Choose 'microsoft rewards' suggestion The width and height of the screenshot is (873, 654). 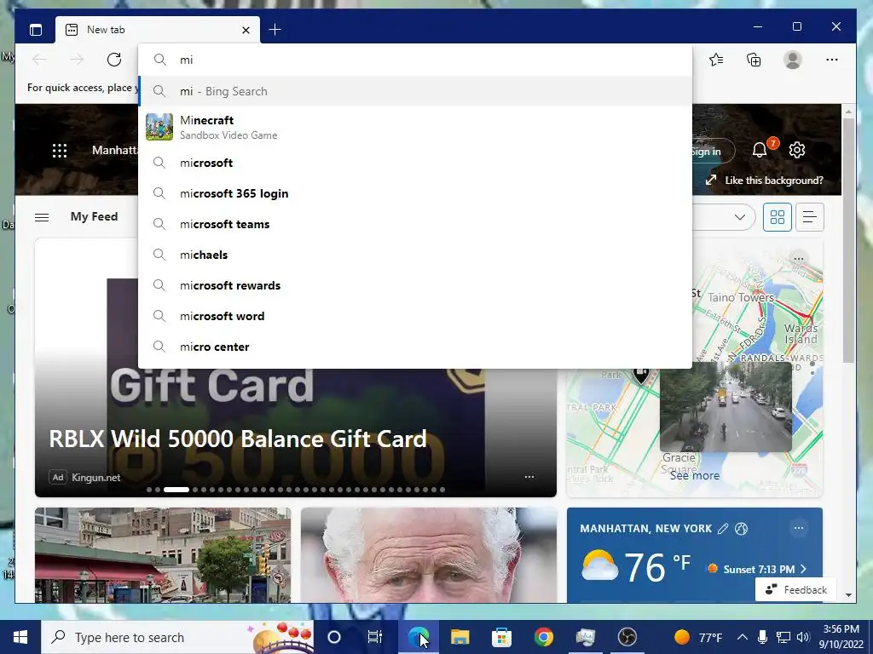415,285
